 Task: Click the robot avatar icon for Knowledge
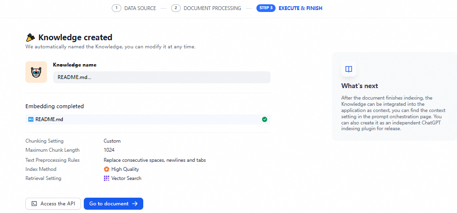(36, 72)
